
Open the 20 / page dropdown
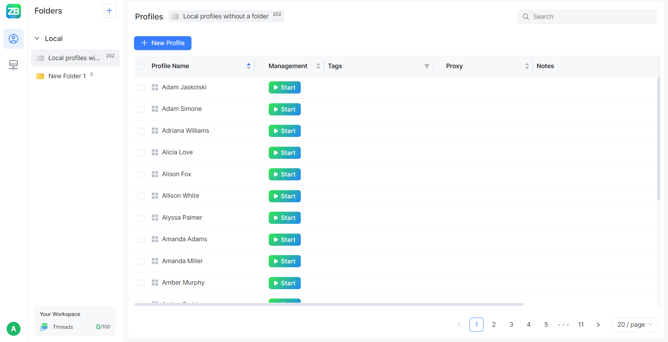coord(635,325)
